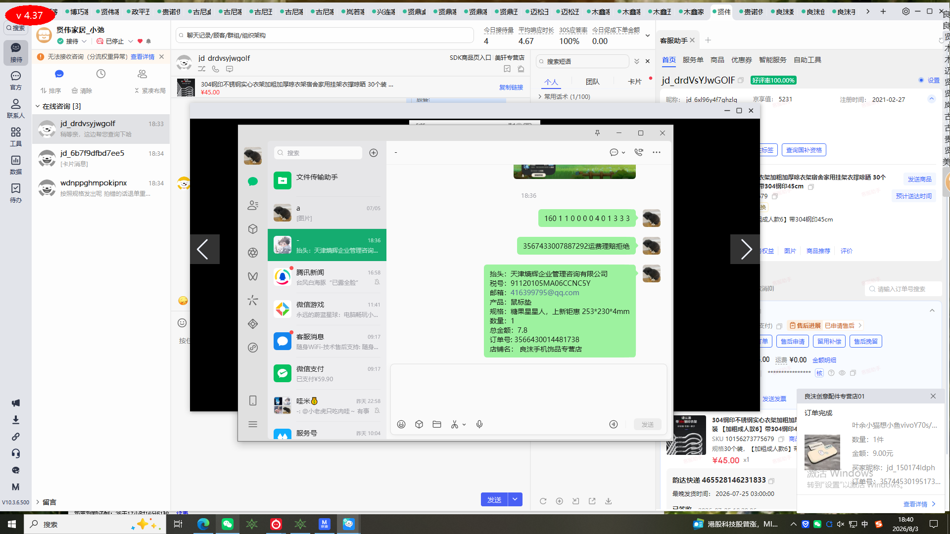The image size is (950, 534).
Task: Copy the jd_drdVsYJwGOlF username
Action: [x=741, y=80]
